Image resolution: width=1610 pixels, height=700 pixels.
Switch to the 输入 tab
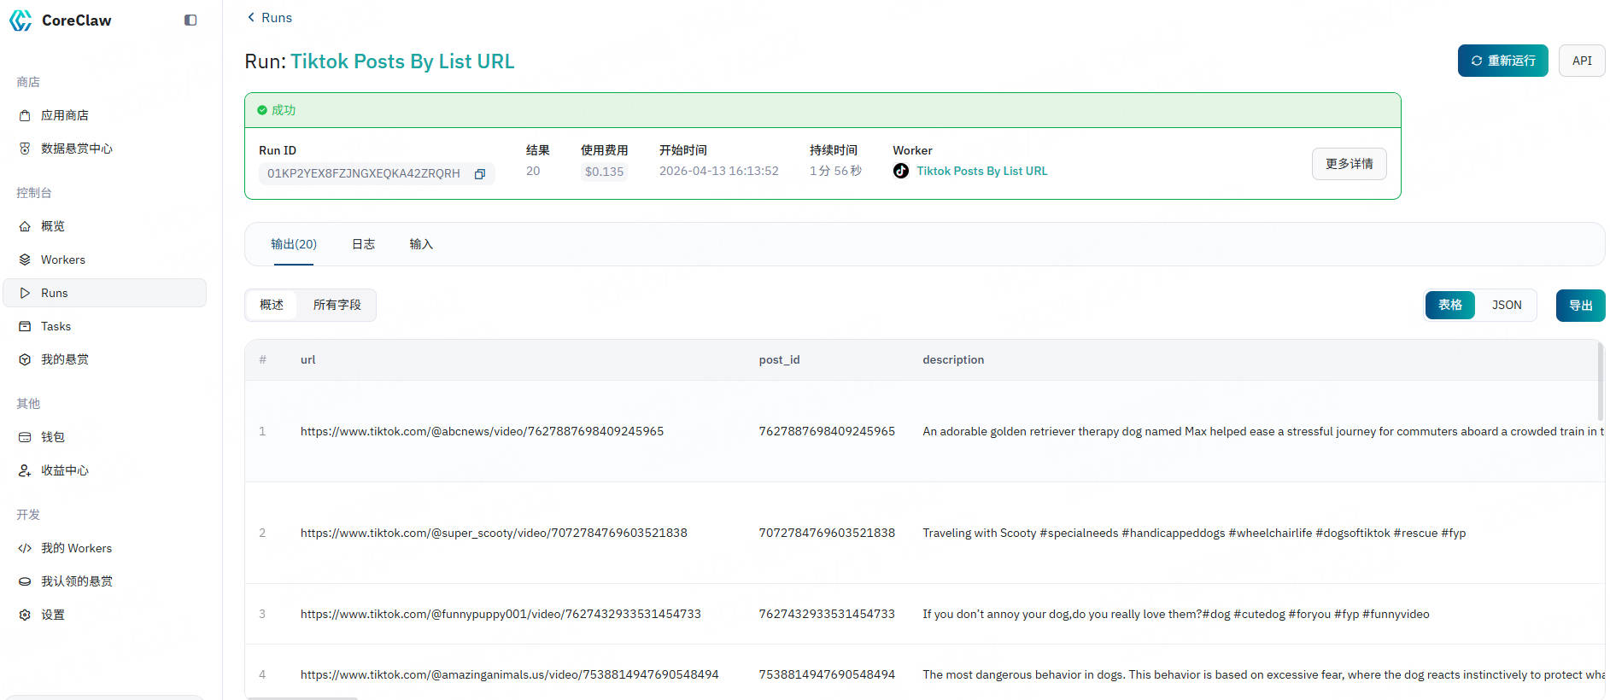[421, 244]
